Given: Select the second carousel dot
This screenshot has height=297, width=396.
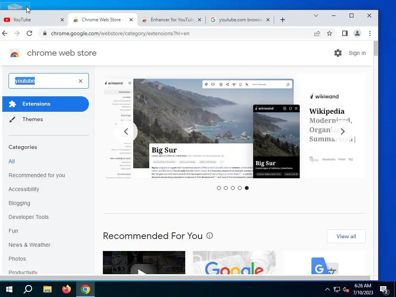Looking at the screenshot, I should 226,188.
